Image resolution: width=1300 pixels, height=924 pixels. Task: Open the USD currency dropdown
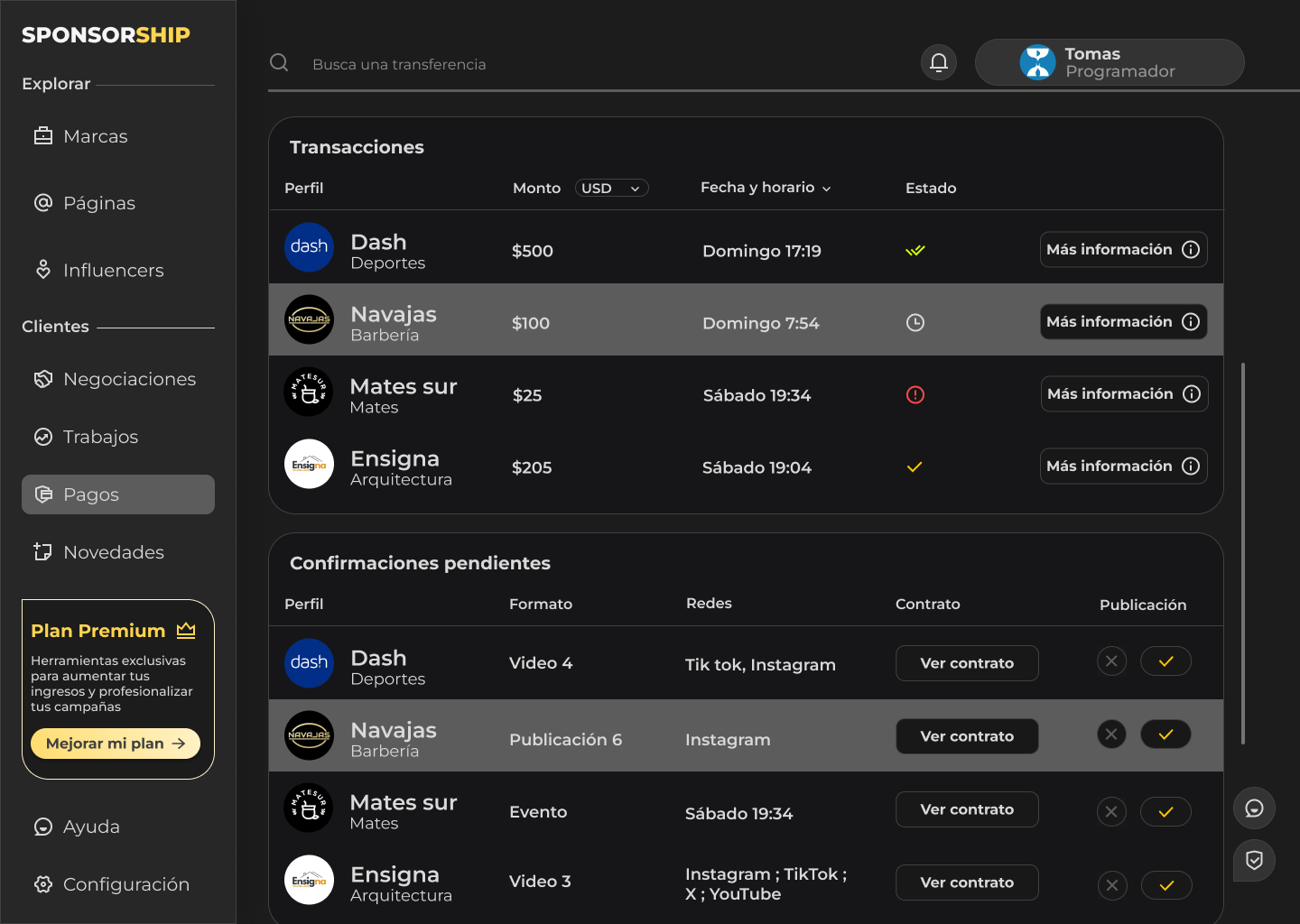tap(611, 188)
